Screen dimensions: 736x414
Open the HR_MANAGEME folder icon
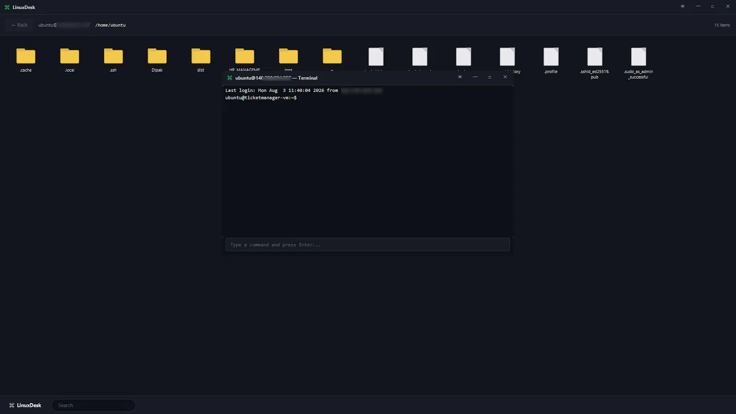tap(245, 56)
